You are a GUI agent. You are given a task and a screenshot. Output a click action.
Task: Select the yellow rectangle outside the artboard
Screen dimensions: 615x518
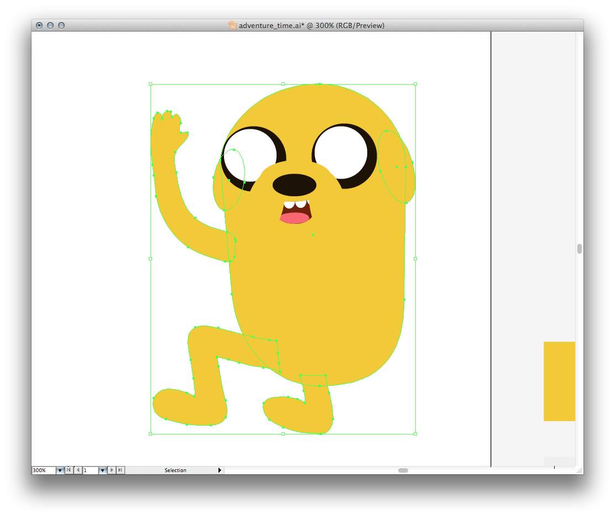[559, 381]
